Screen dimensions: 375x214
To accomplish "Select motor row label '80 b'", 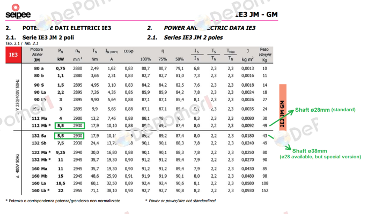I will click(x=39, y=75).
